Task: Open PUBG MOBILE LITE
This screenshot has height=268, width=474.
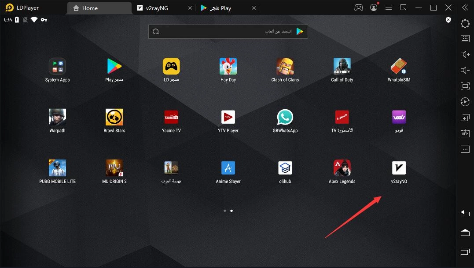Action: tap(58, 168)
